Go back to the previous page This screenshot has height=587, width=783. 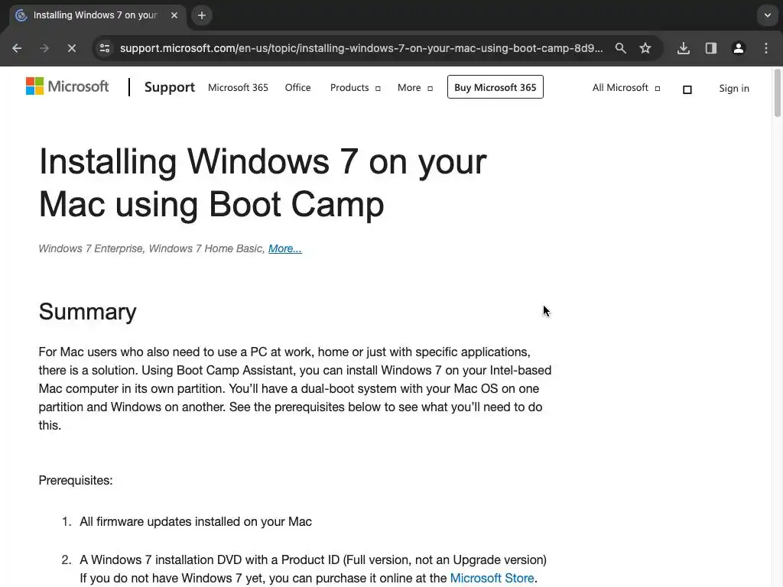(x=17, y=48)
